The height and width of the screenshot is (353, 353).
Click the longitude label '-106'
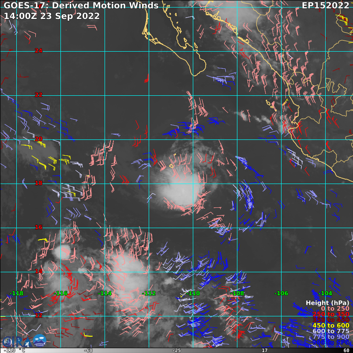[281, 293]
